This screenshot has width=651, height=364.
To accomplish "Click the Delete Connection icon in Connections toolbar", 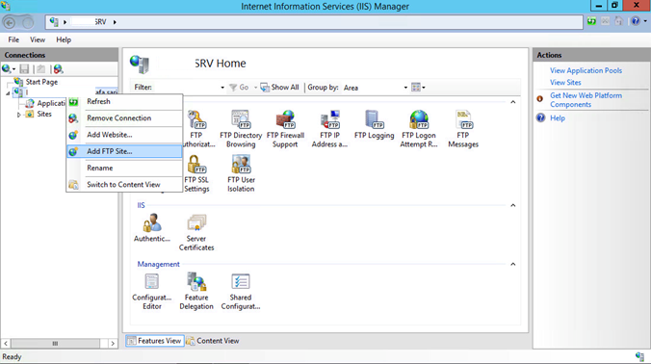I will (58, 69).
